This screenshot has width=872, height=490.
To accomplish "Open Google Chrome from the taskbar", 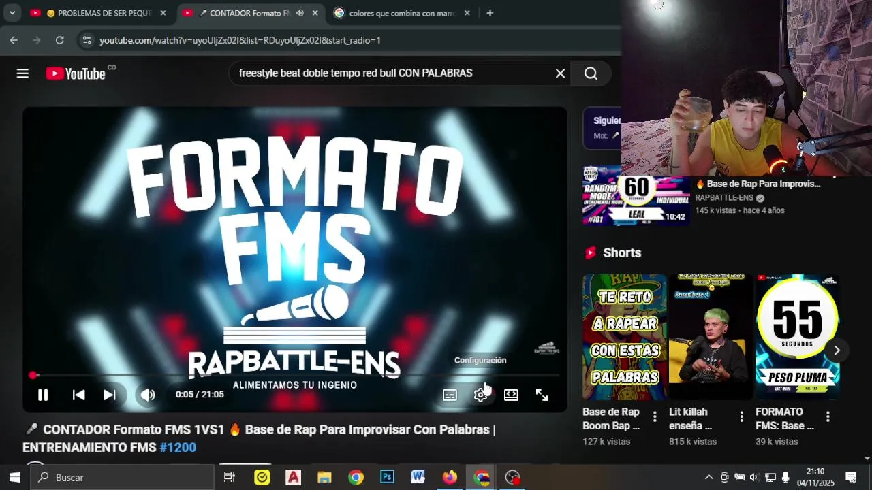I will tap(356, 477).
